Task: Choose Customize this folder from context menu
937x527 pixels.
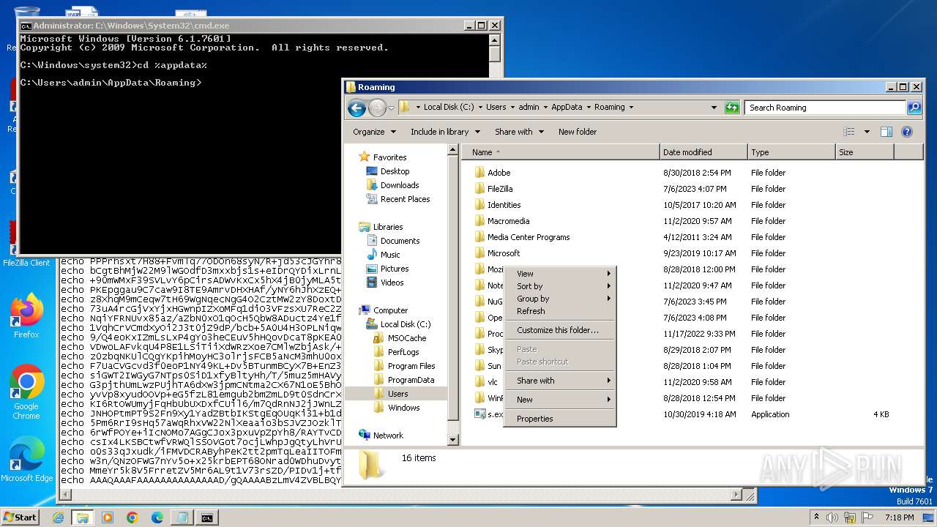Action: (560, 330)
